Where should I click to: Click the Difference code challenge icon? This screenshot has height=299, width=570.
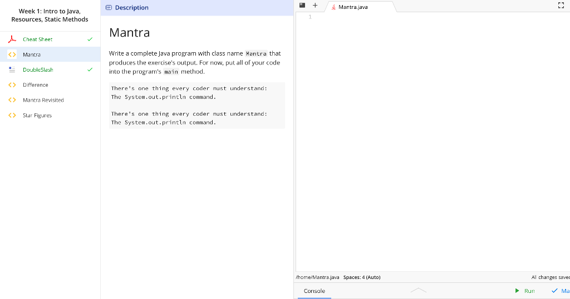(12, 85)
